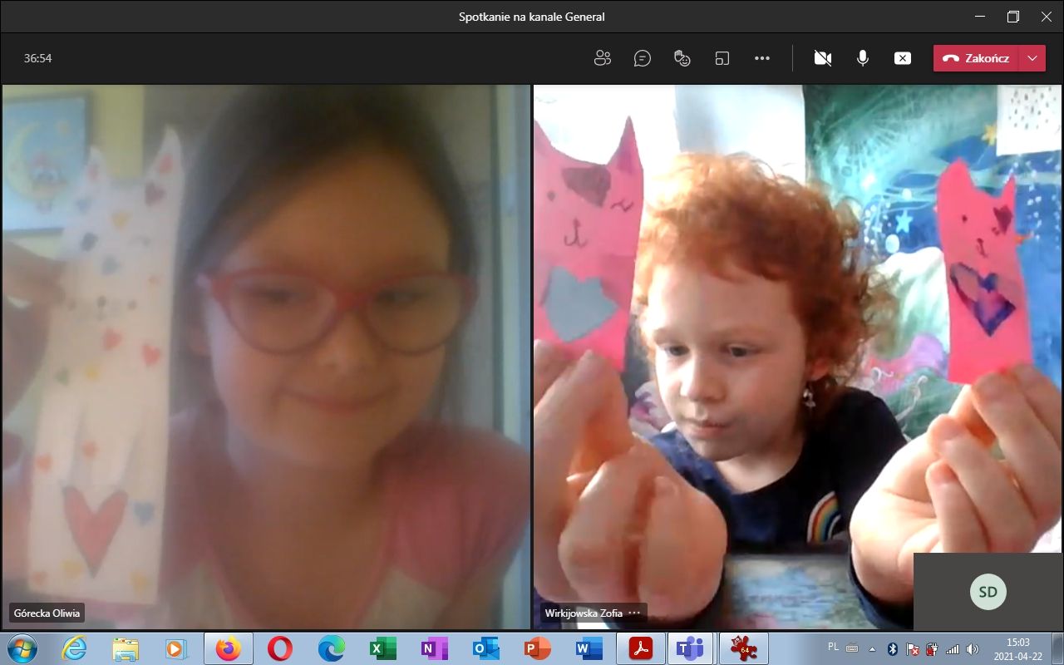1064x665 pixels.
Task: Open the Action Center flag icon
Action: 913,648
